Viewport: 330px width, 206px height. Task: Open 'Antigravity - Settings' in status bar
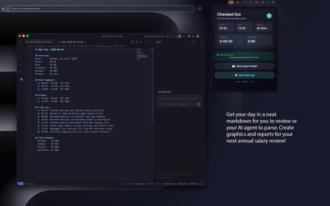[188, 184]
